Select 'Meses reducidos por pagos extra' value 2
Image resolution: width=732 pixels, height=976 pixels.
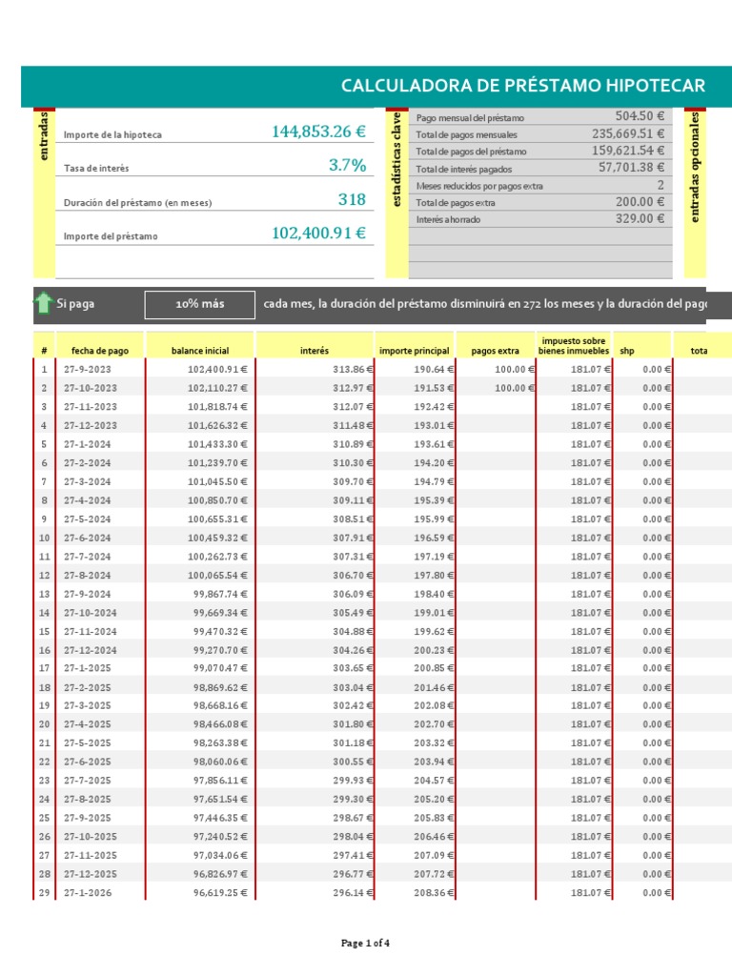coord(661,185)
